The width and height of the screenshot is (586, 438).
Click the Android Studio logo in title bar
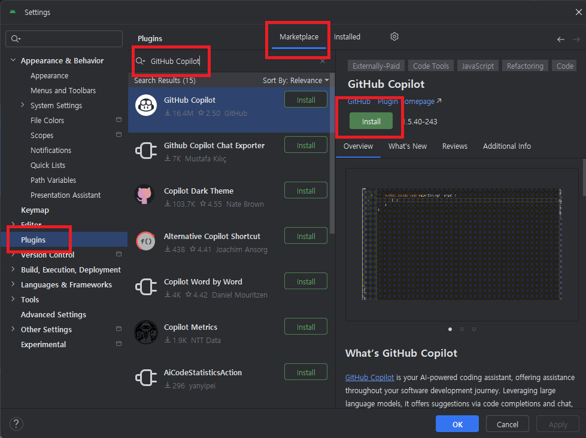point(13,12)
